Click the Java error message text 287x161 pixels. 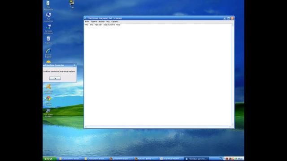pos(59,72)
